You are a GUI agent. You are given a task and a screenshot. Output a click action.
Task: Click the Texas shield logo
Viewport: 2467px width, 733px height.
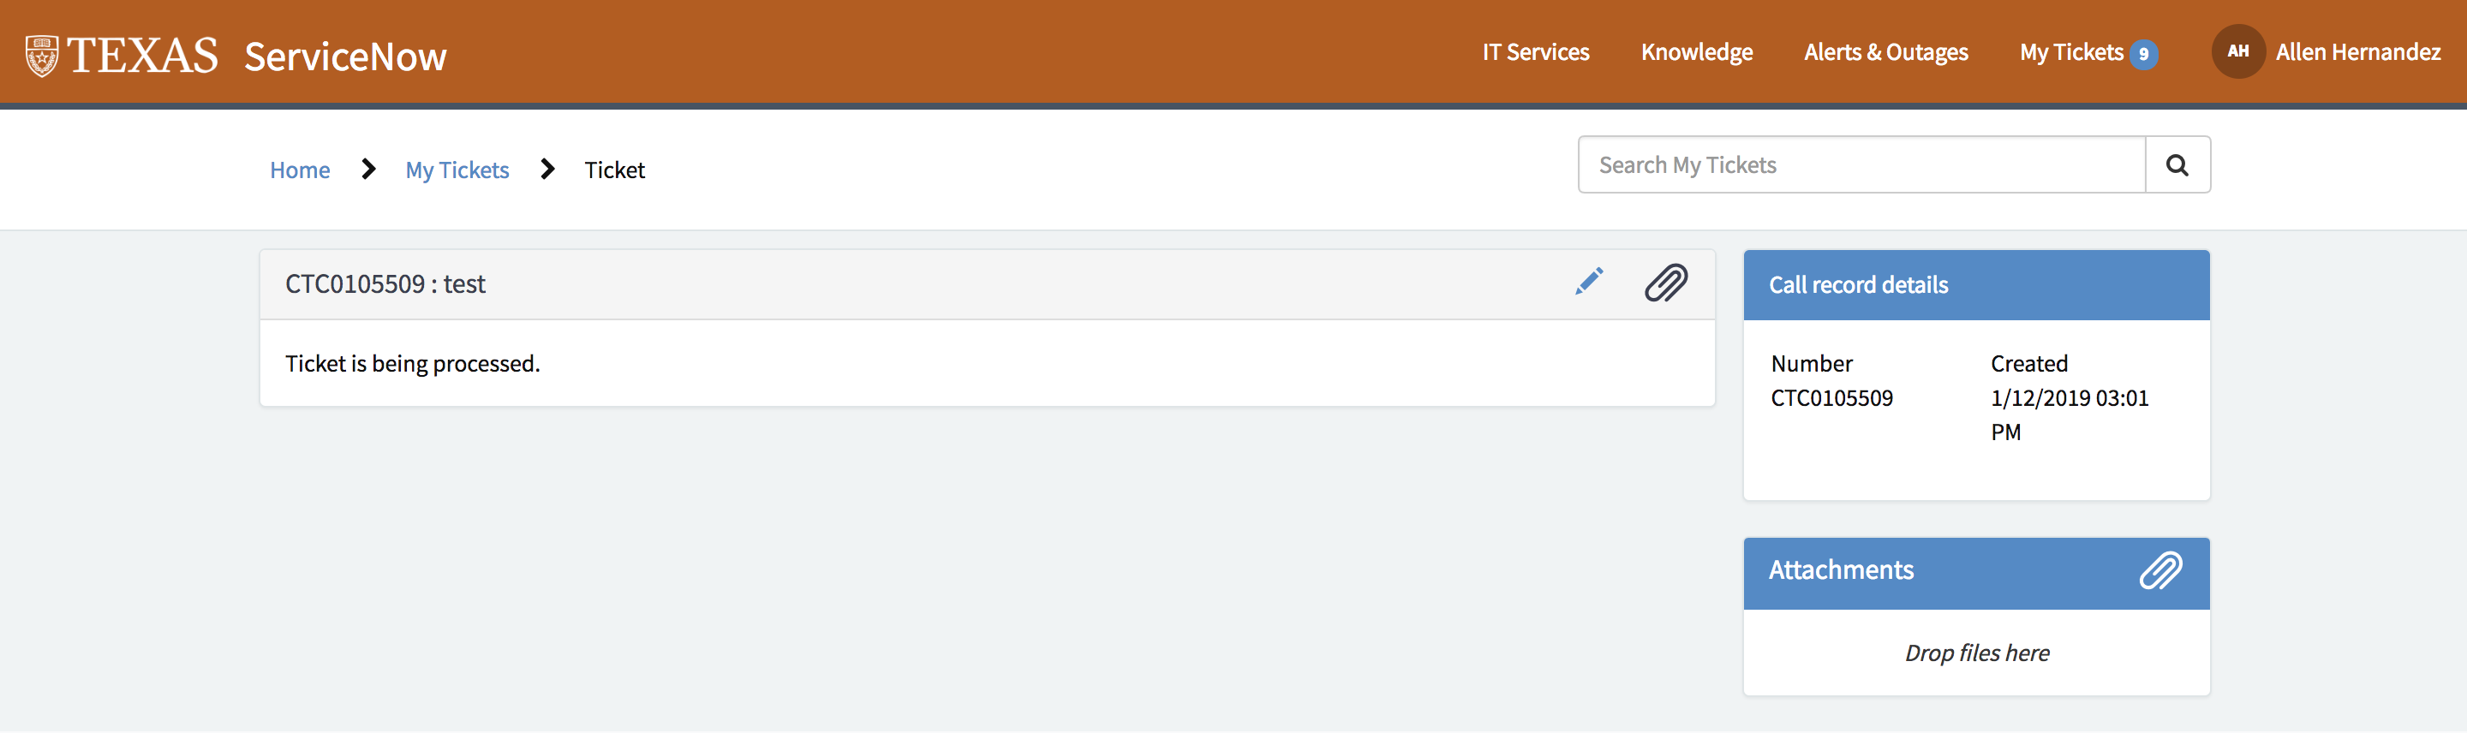point(42,56)
